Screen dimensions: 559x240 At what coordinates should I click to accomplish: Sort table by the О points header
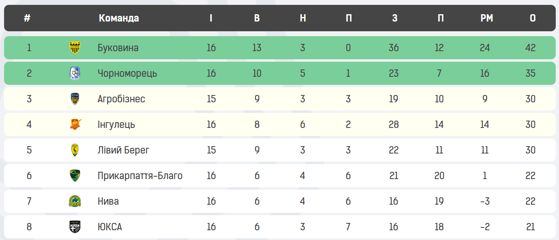(x=533, y=18)
